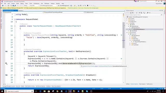Click the 3 references CodeLens link above class
The width and height of the screenshot is (166, 93).
tap(24, 24)
